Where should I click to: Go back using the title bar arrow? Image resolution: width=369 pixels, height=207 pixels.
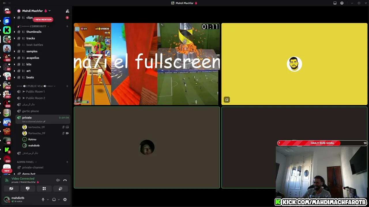click(4, 3)
